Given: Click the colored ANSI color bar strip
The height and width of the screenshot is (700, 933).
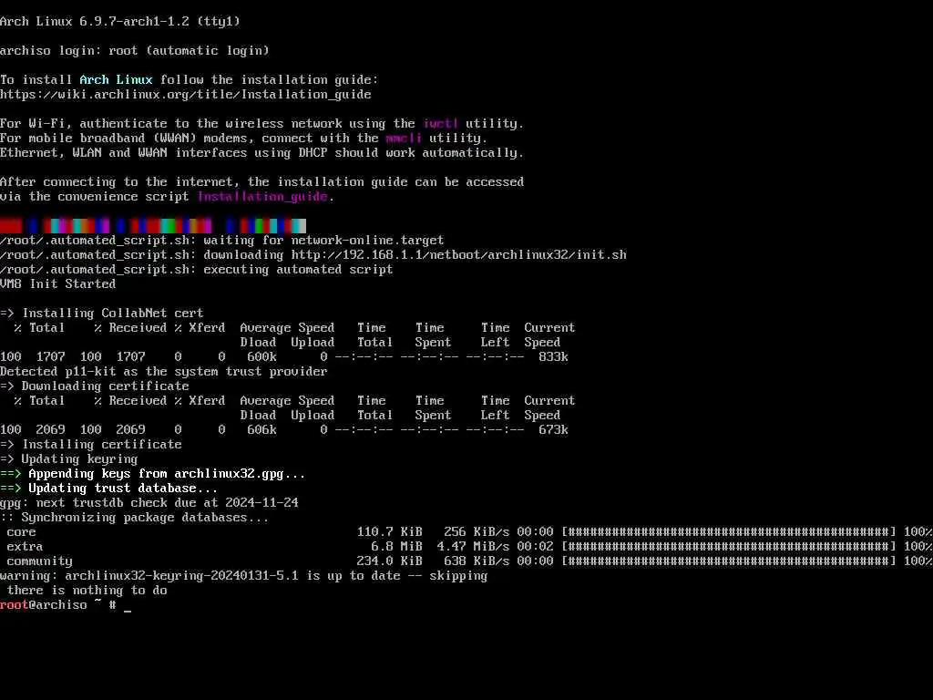Looking at the screenshot, I should pyautogui.click(x=153, y=226).
